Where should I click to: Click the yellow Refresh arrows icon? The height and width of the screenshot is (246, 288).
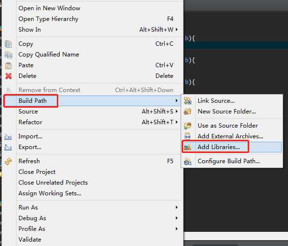coord(8,161)
